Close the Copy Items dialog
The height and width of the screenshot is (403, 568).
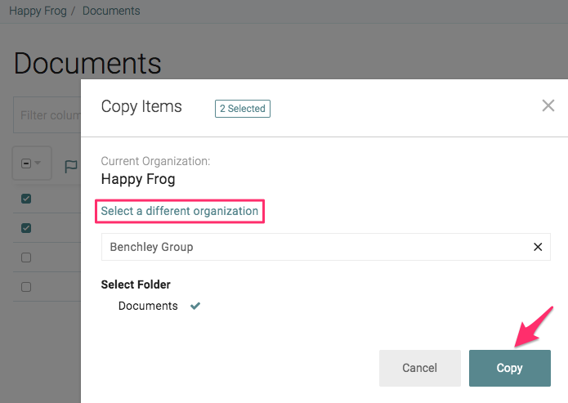548,105
